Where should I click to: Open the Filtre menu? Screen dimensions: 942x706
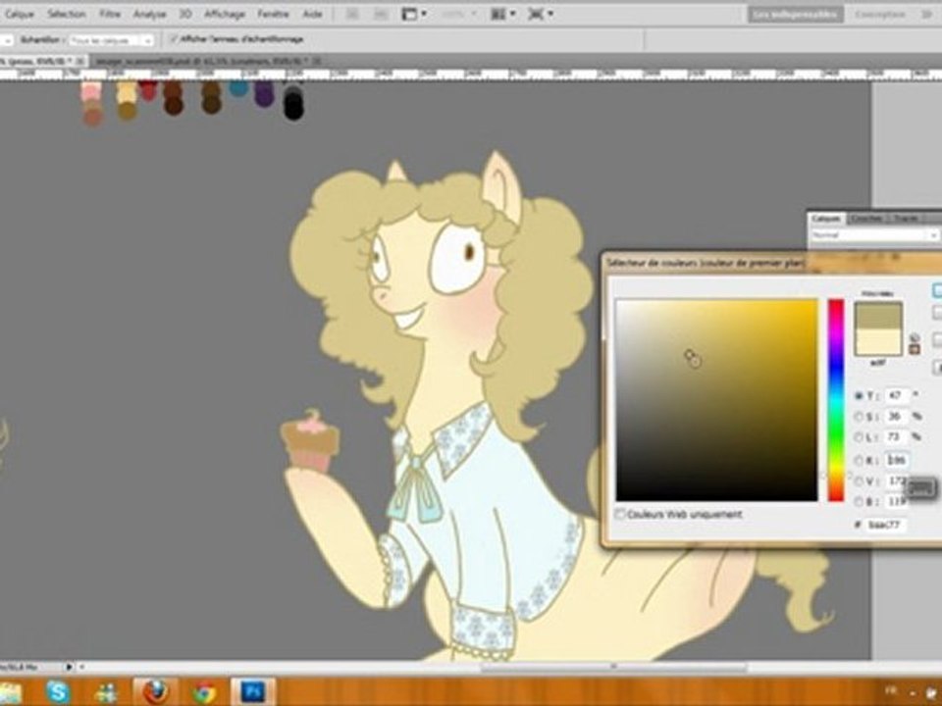[x=110, y=14]
